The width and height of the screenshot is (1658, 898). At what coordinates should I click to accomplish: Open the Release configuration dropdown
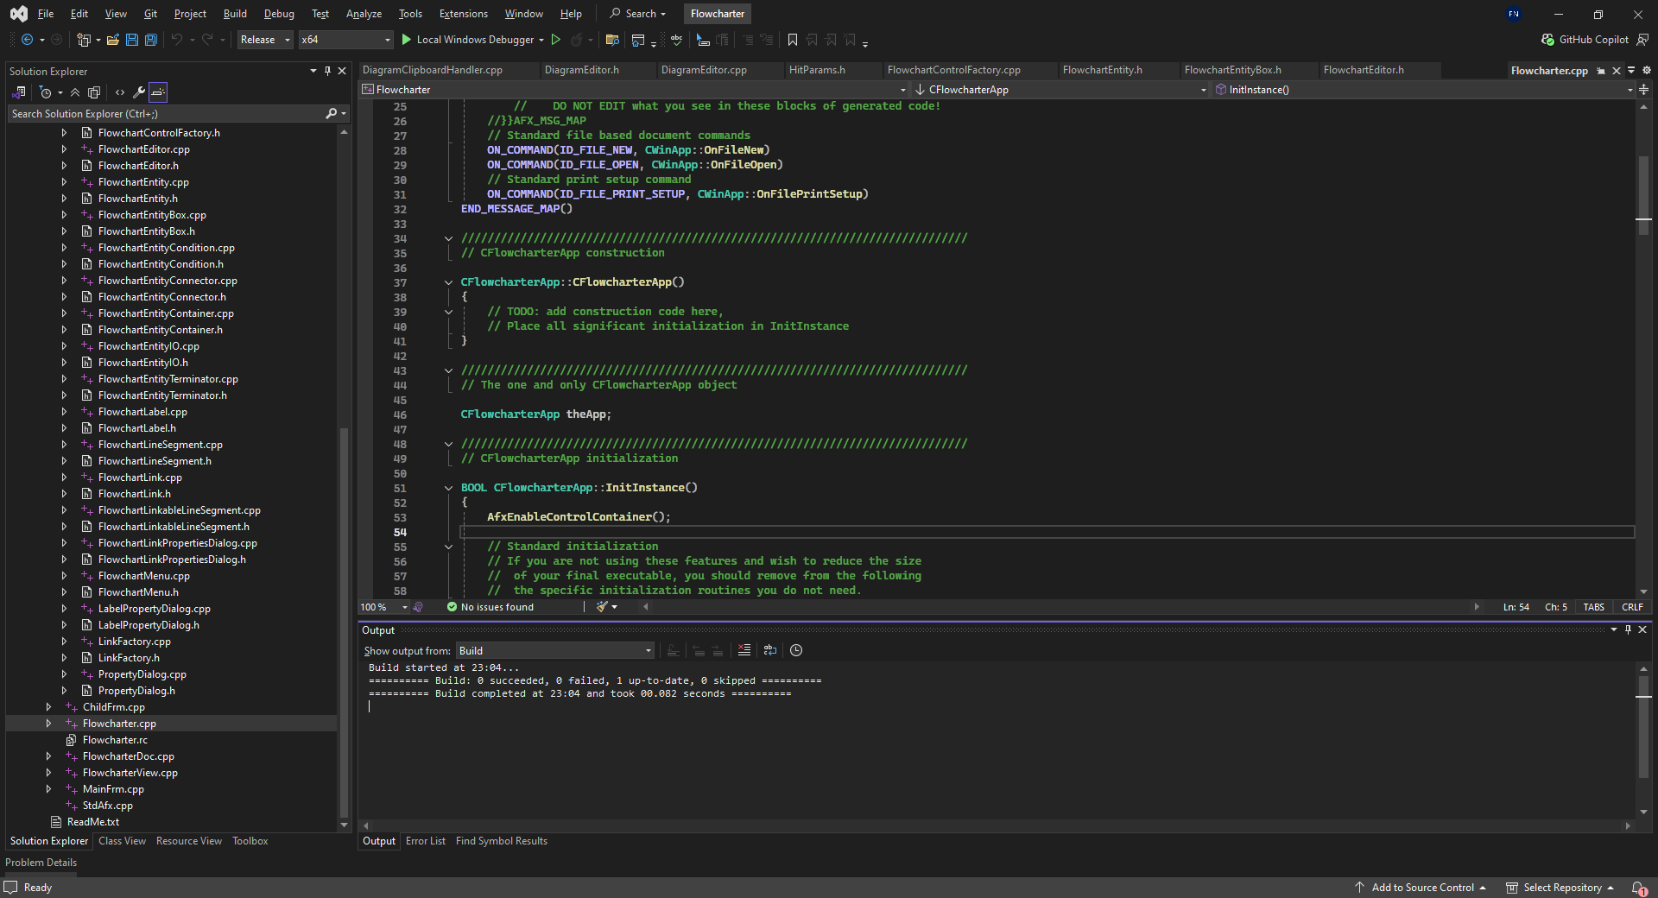265,40
